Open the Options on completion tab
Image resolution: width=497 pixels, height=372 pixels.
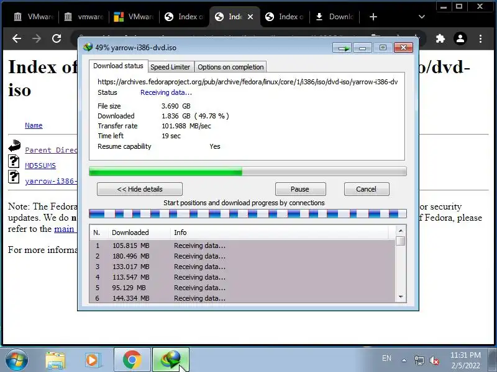[x=230, y=67]
